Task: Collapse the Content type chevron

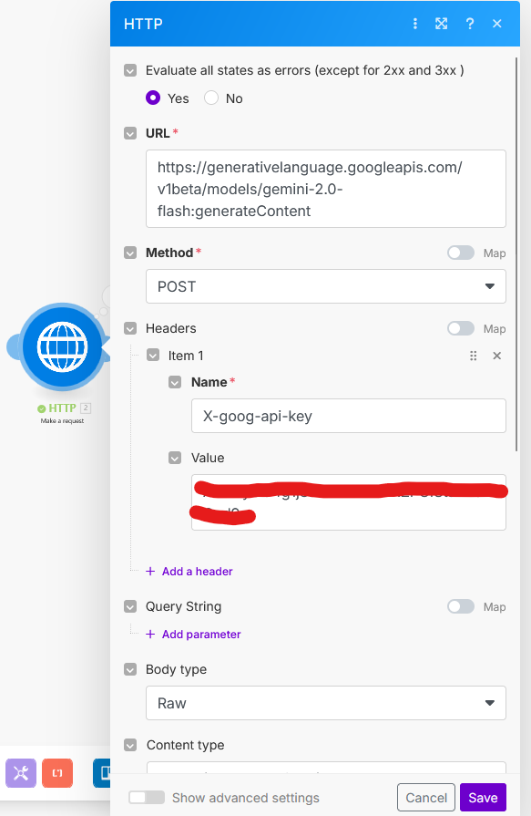Action: pyautogui.click(x=130, y=745)
